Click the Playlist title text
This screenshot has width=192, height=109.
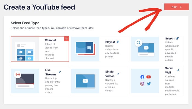[110, 42]
